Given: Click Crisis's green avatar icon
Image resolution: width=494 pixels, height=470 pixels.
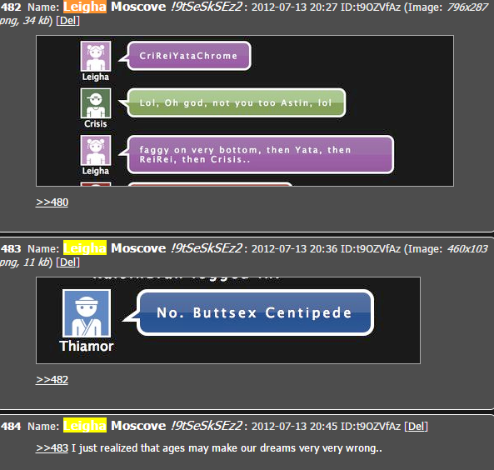Looking at the screenshot, I should [x=96, y=103].
